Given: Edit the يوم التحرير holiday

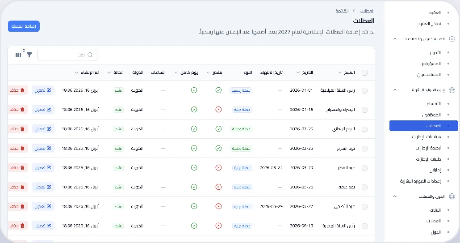Looking at the screenshot, I should (43, 149).
